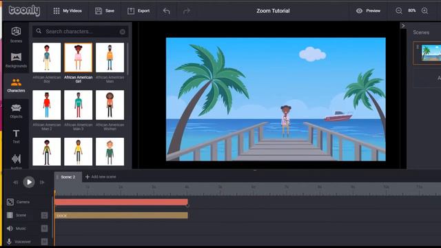Select African American Man 2 character
441x248 pixels.
46,105
